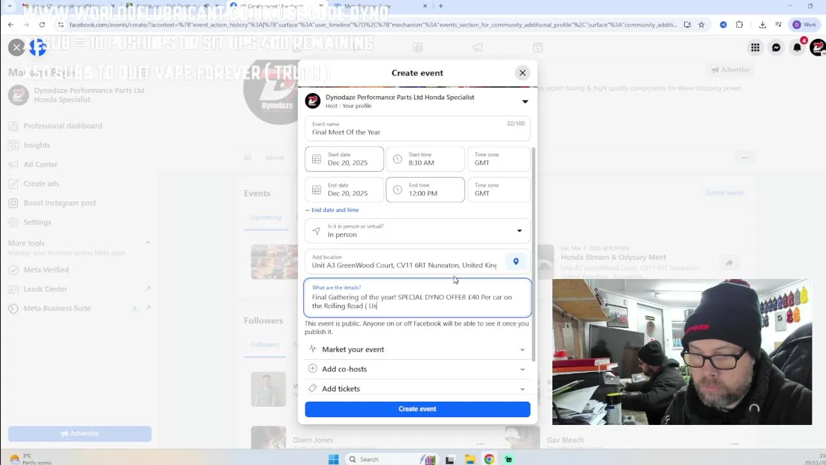This screenshot has height=465, width=826.
Task: Open a new browser tab
Action: 441,6
